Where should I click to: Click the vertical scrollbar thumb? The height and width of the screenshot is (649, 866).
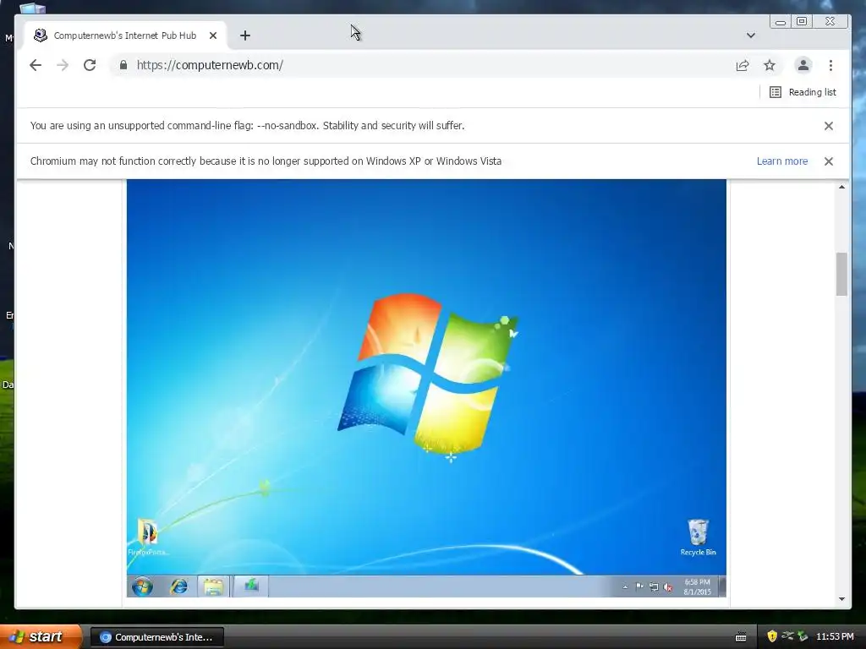pyautogui.click(x=841, y=275)
